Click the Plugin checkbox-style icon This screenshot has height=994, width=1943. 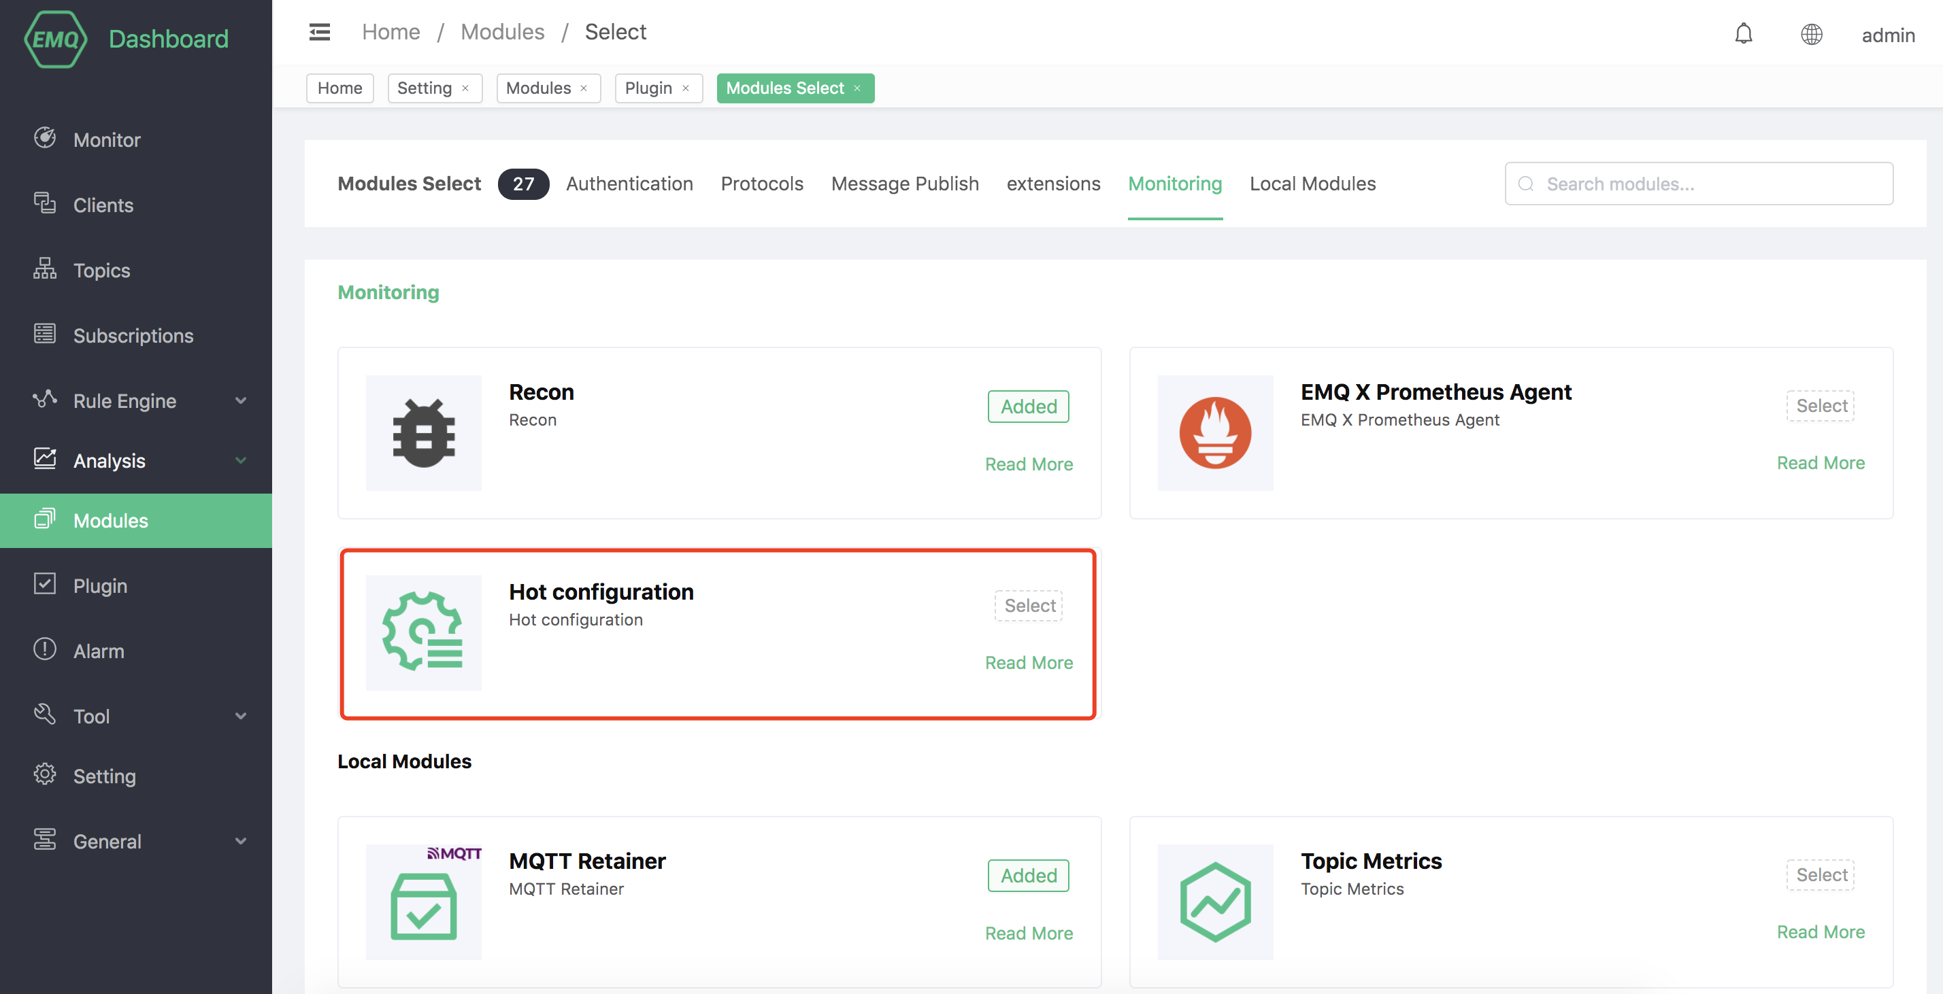tap(44, 584)
